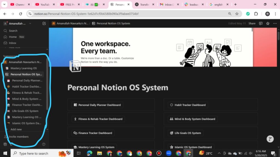Reload the browser page
The width and height of the screenshot is (280, 157).
[21, 14]
